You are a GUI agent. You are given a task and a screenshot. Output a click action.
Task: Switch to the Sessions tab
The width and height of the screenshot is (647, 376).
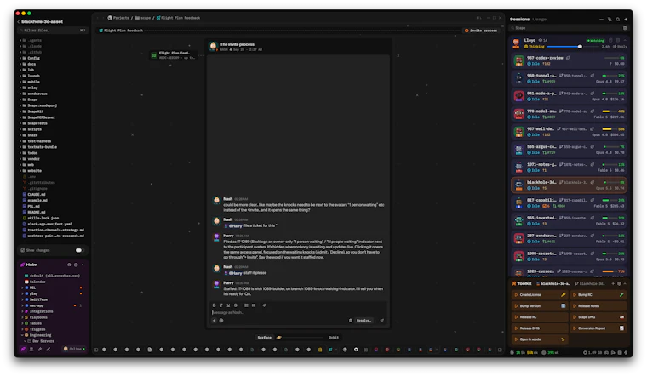pos(519,20)
